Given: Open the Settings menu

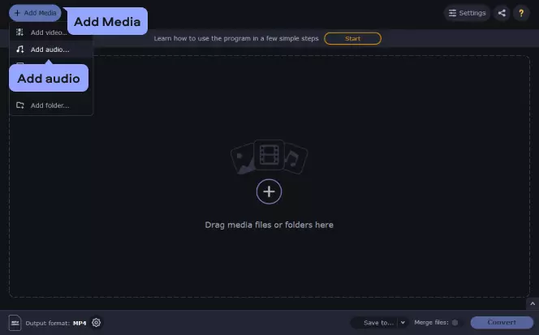Looking at the screenshot, I should pyautogui.click(x=467, y=13).
